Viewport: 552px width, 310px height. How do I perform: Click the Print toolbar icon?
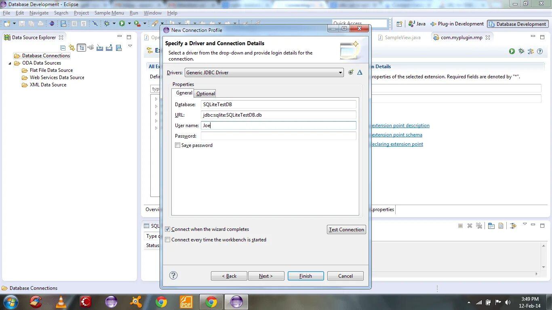40,24
